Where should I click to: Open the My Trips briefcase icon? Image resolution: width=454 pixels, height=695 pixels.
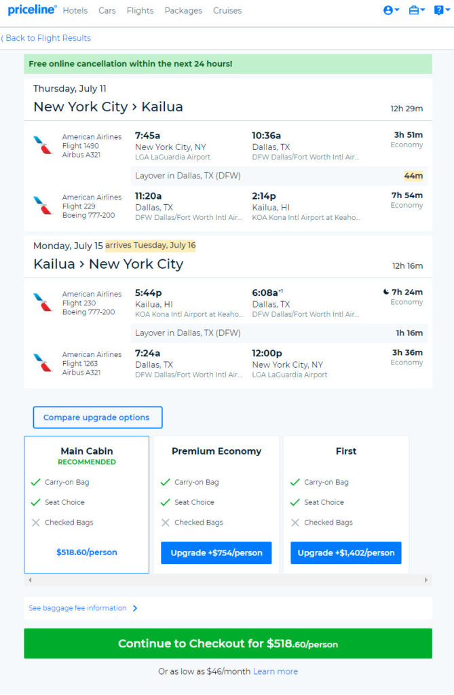pos(416,10)
